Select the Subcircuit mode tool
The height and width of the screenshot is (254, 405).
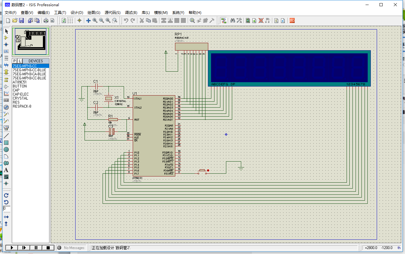[x=6, y=72]
